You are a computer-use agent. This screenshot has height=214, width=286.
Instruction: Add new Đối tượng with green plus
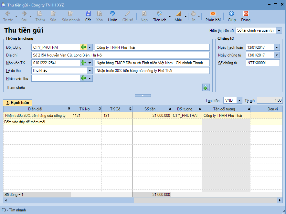click(x=83, y=47)
